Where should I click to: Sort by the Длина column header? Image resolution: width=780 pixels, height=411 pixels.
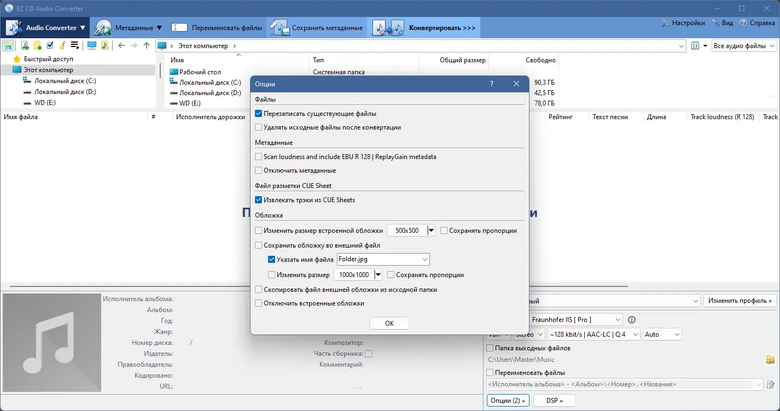pos(664,117)
